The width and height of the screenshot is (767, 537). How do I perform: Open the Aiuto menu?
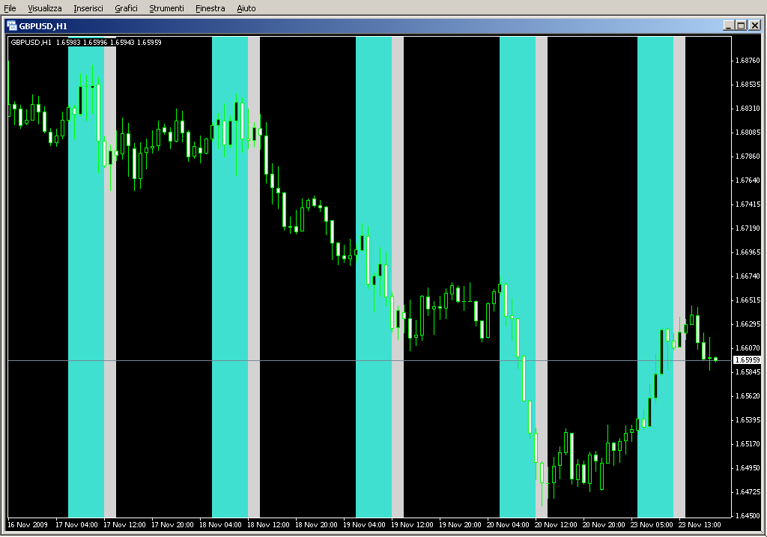[x=246, y=8]
